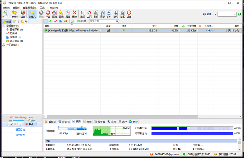Screen dimensions: 244x158
Task: Switch to the 起始页 start page tab
Action: (50, 122)
